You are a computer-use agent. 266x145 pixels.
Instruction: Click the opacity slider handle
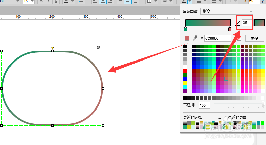click(263, 104)
